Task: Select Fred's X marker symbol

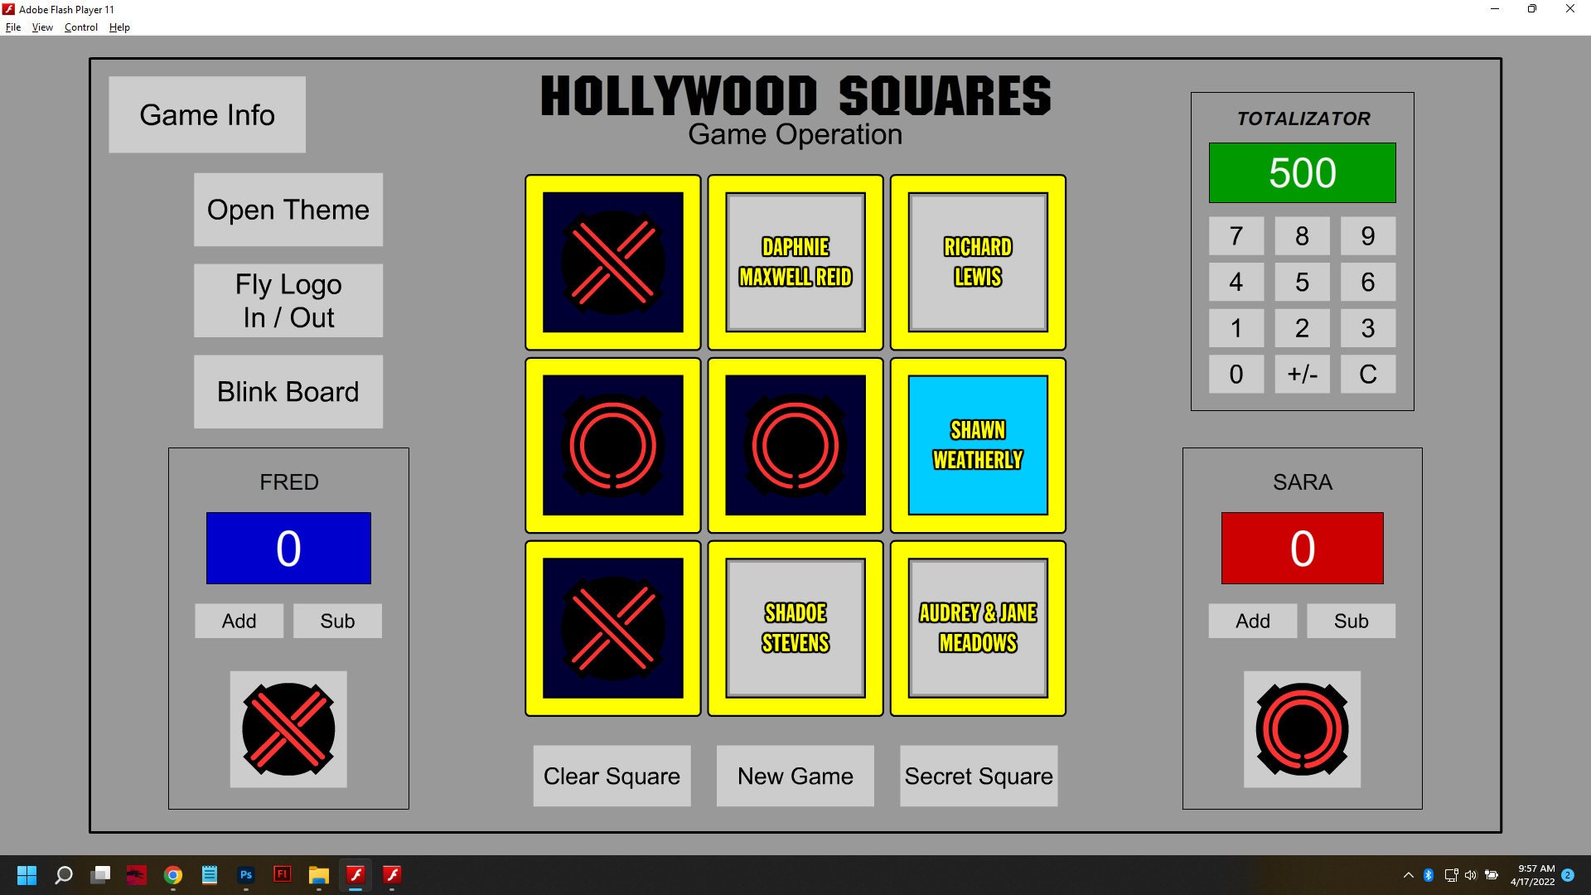Action: [288, 730]
